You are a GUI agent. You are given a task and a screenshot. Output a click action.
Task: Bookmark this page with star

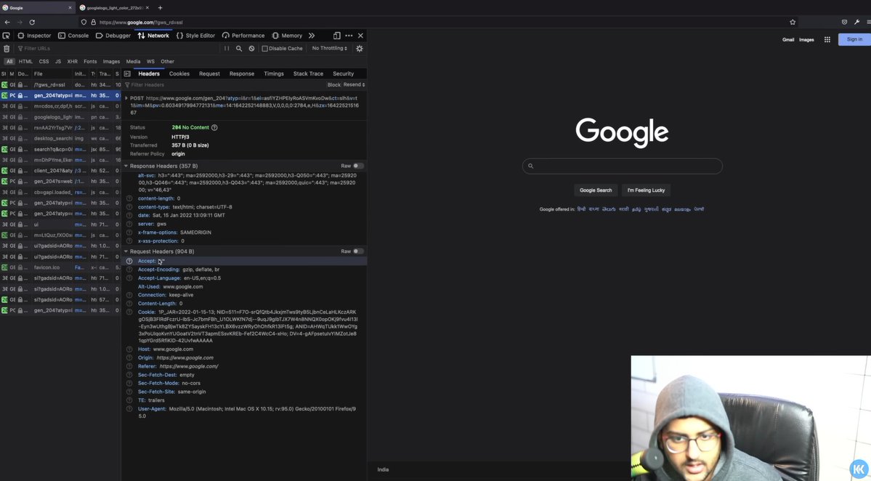(x=793, y=23)
